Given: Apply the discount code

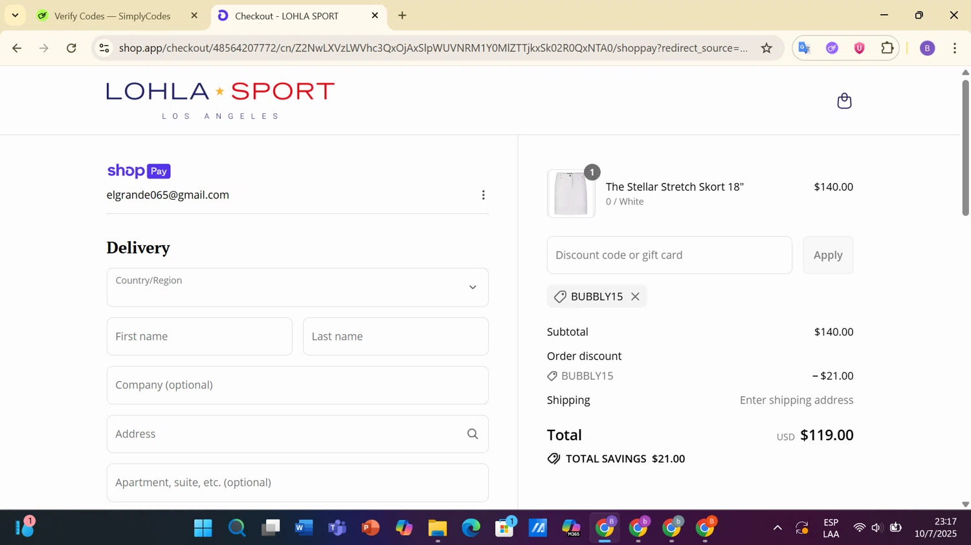Looking at the screenshot, I should click(x=828, y=255).
